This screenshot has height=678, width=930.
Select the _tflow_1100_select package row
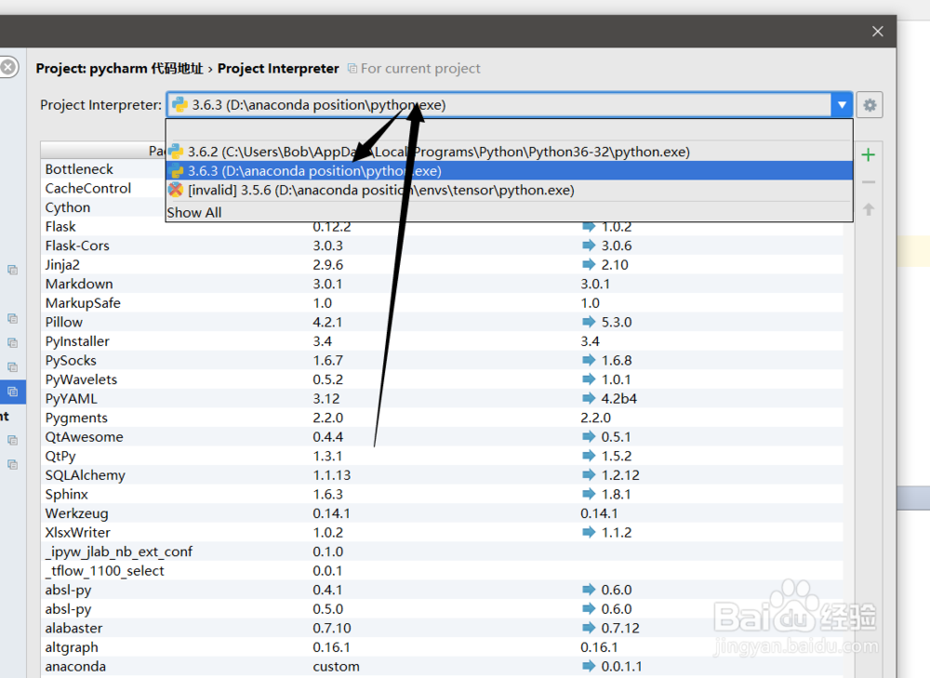point(442,571)
